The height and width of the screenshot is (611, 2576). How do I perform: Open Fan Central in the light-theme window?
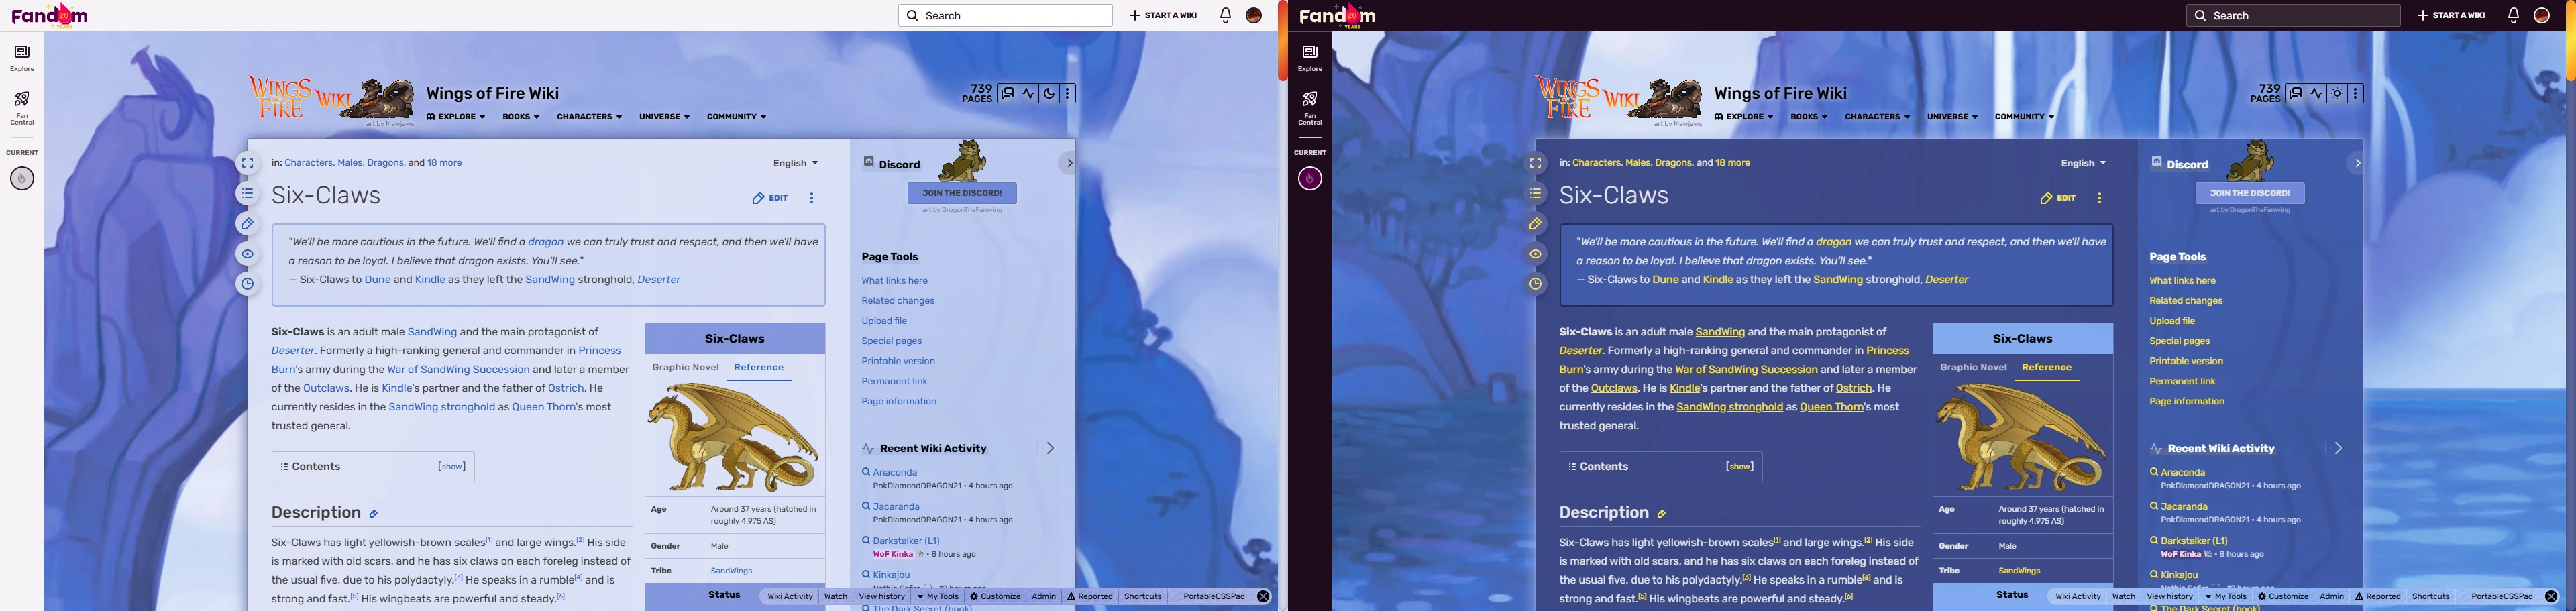pos(22,108)
